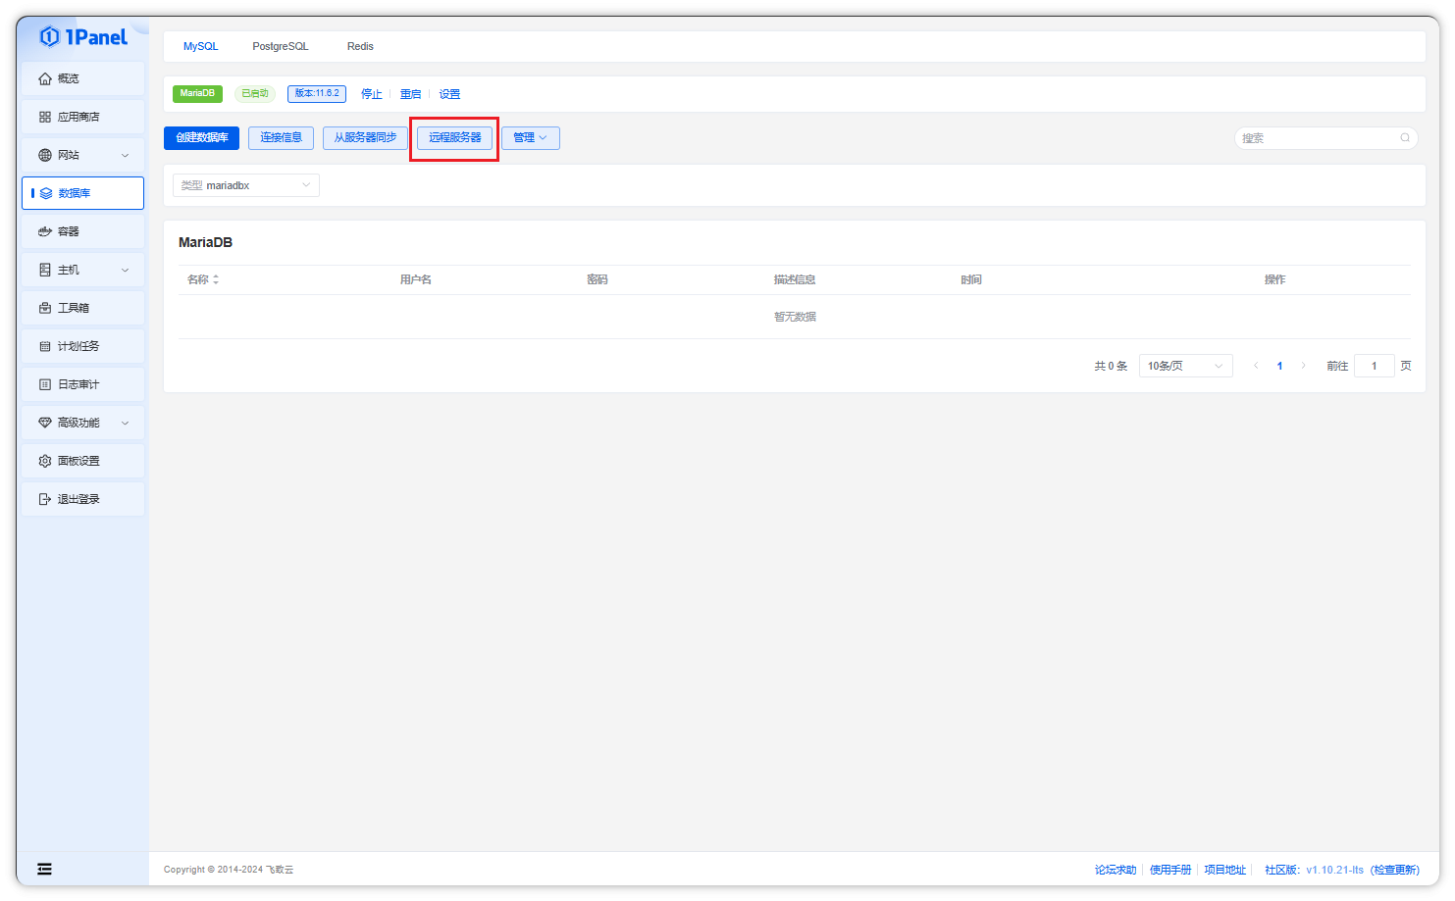The image size is (1455, 901).
Task: Click the 前往 page number input
Action: pos(1375,366)
